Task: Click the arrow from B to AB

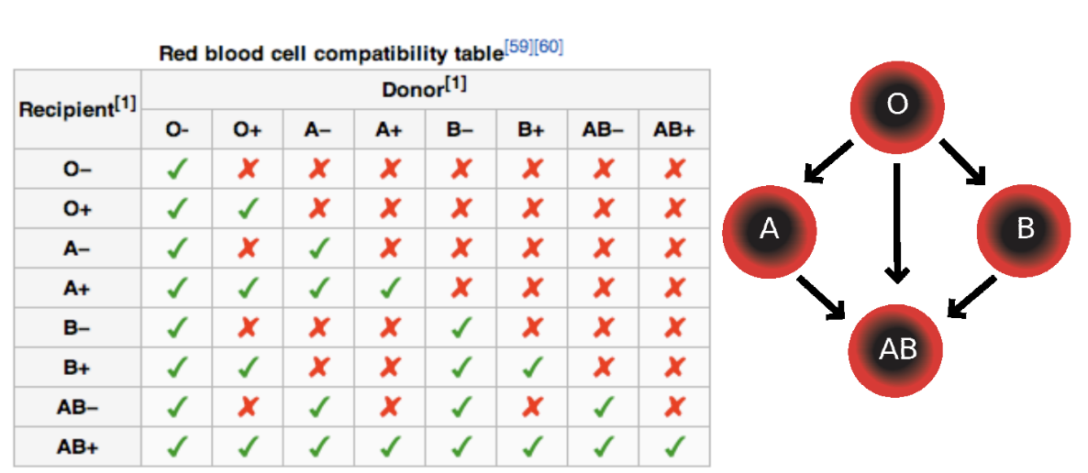Action: coord(971,298)
